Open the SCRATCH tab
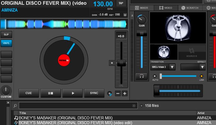The image size is (216, 125). [x=190, y=8]
